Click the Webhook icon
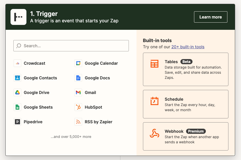 [x=155, y=133]
